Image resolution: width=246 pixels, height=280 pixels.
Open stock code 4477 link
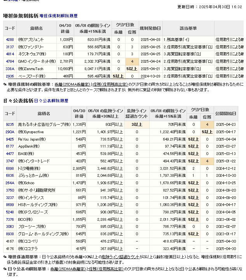pos(10,154)
